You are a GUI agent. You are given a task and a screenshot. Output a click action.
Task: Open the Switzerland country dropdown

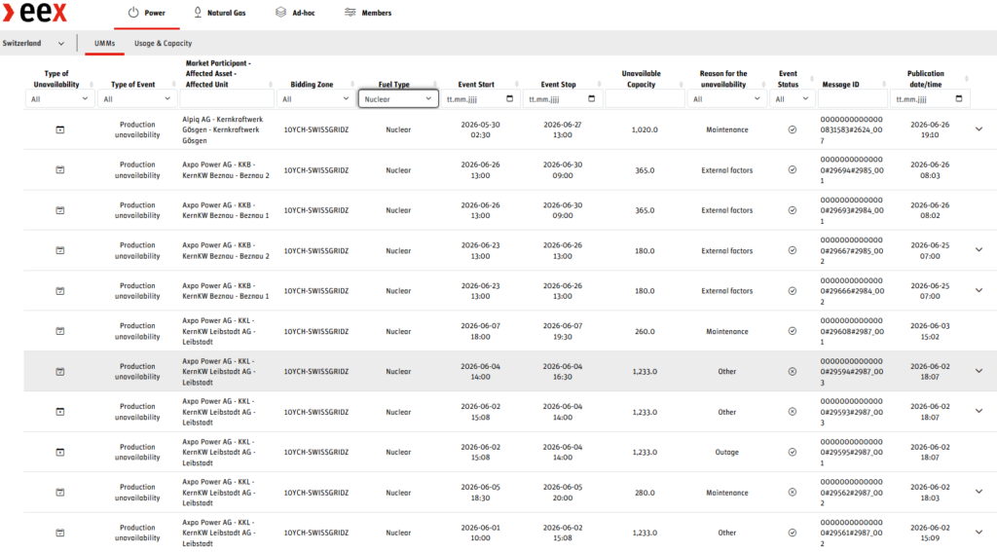point(34,43)
